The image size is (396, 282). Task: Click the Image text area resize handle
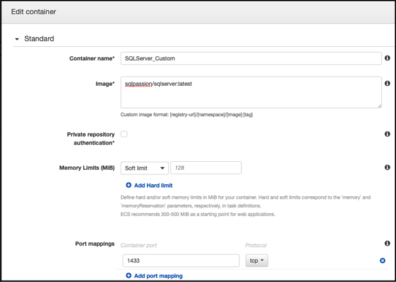[379, 105]
